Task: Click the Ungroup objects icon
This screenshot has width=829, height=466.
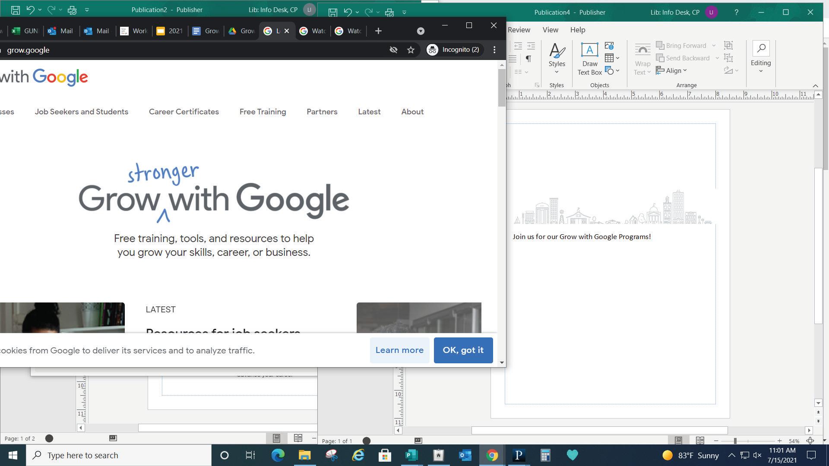Action: 728,58
